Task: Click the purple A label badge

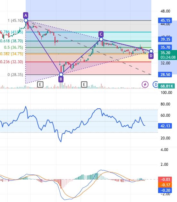Action: 26,15
